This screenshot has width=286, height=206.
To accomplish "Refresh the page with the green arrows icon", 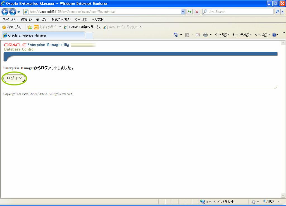I will (190, 12).
